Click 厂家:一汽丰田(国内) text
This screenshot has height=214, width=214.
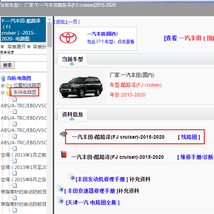coord(132,75)
